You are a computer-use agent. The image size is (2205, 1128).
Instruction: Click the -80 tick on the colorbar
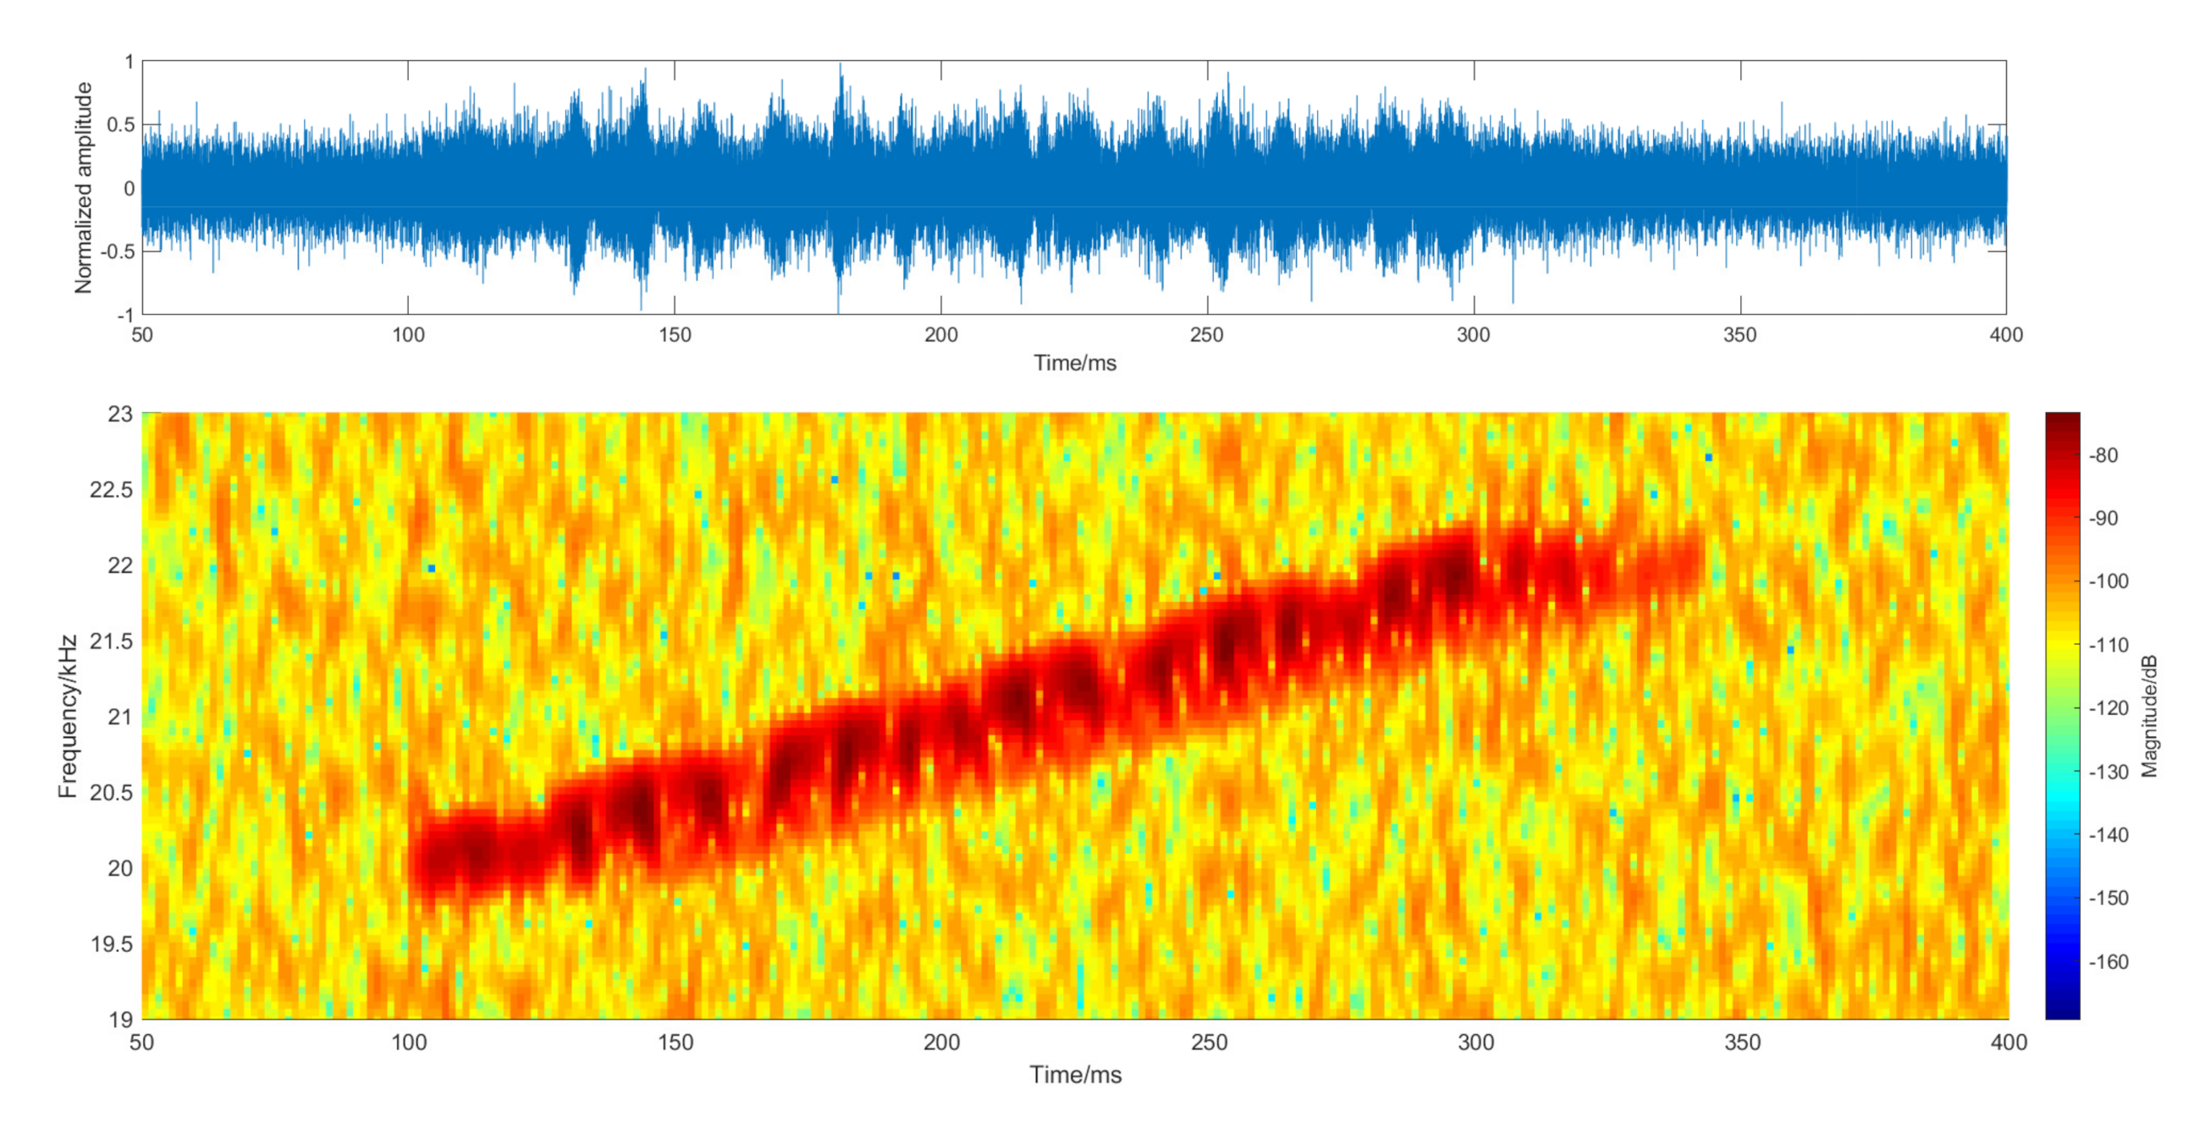(x=2103, y=455)
